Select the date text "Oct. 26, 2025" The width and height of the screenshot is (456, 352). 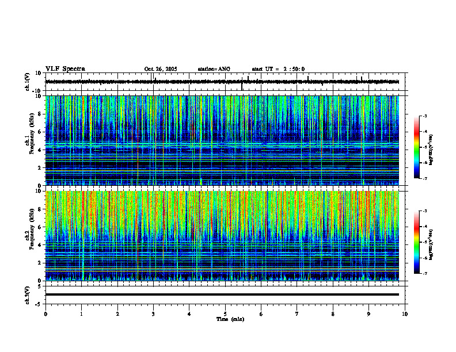(161, 69)
